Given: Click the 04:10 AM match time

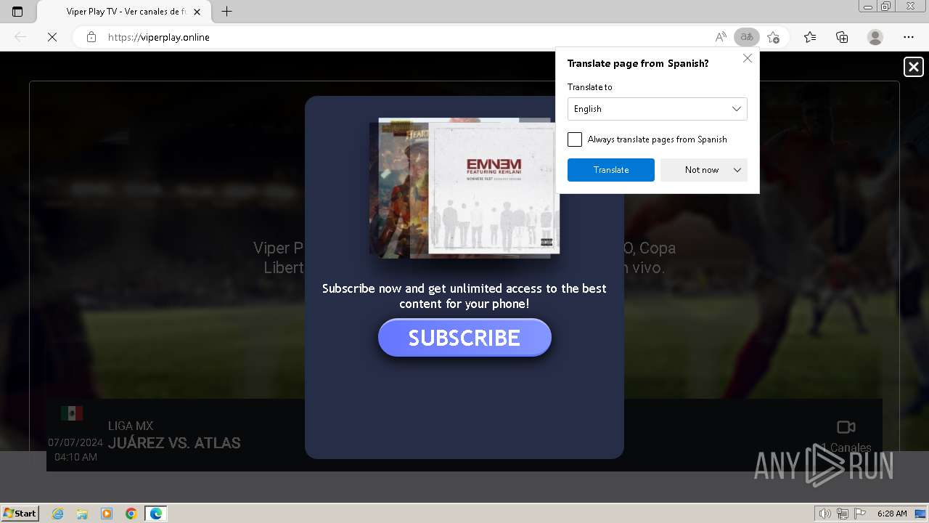Looking at the screenshot, I should point(75,458).
